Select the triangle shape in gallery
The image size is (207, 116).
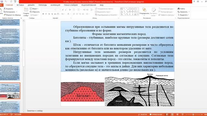click(x=122, y=12)
